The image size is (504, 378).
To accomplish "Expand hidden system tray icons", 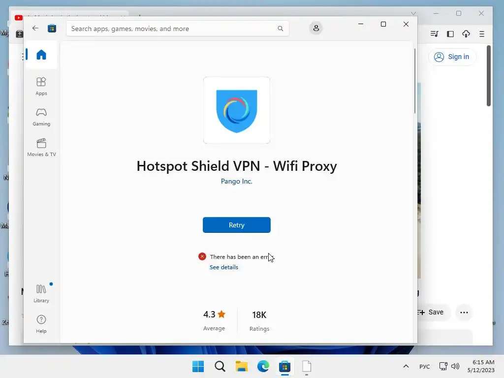I will point(406,366).
